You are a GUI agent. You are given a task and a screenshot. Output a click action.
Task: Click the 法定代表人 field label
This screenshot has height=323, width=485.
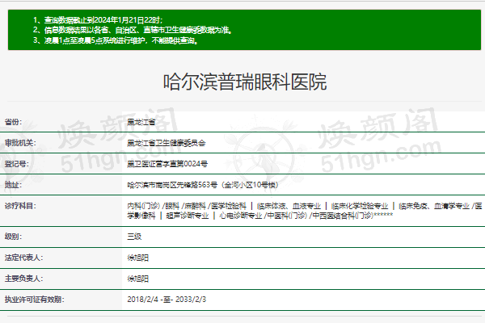[23, 258]
